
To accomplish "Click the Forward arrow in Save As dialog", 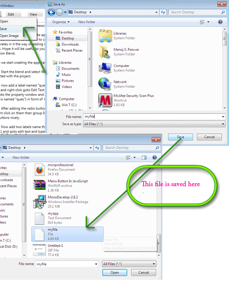I will (x=60, y=12).
